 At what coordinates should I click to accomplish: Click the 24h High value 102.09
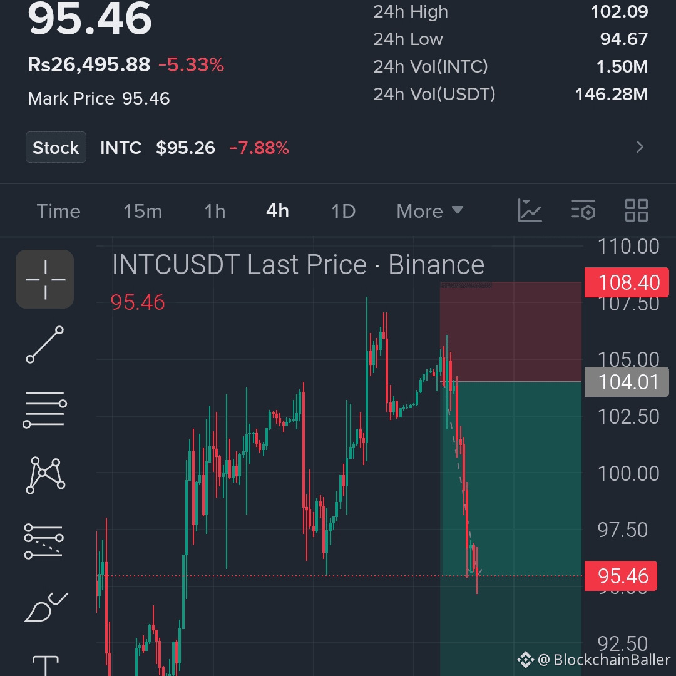click(x=619, y=12)
